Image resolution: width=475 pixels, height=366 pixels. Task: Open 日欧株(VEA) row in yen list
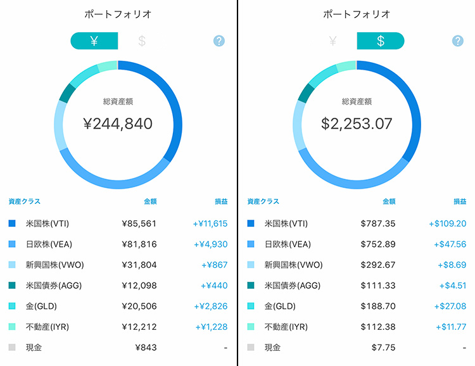click(x=118, y=244)
